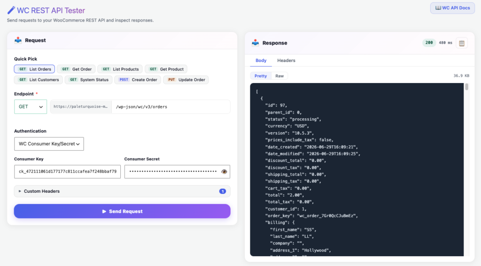
Task: Click the "parent_id": 0 line
Action: pos(283,113)
